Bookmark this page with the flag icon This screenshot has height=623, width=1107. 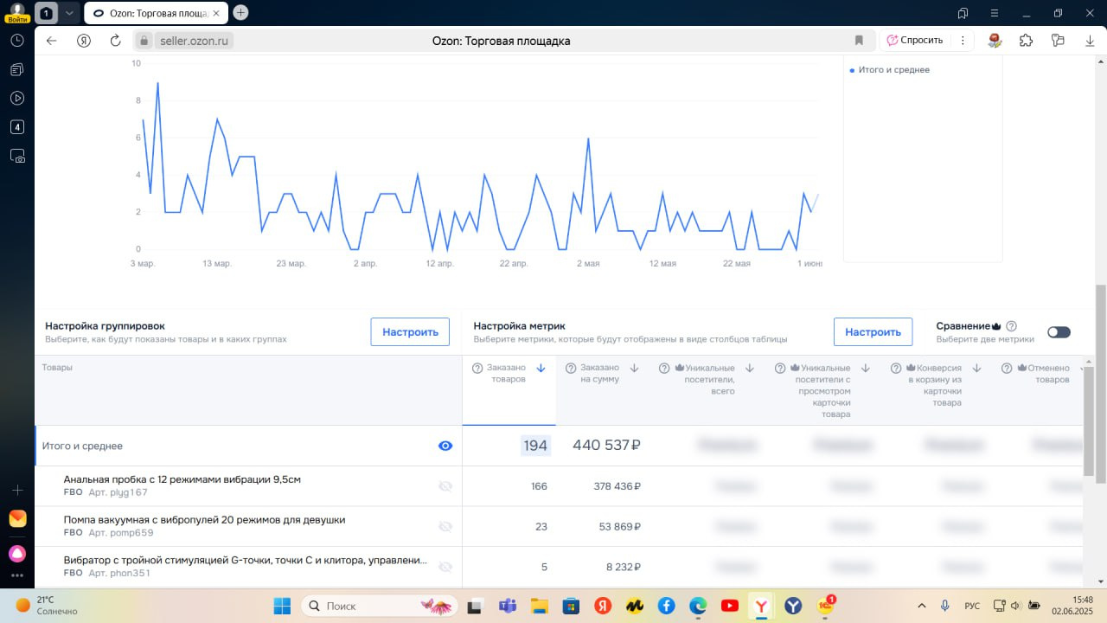pyautogui.click(x=859, y=41)
